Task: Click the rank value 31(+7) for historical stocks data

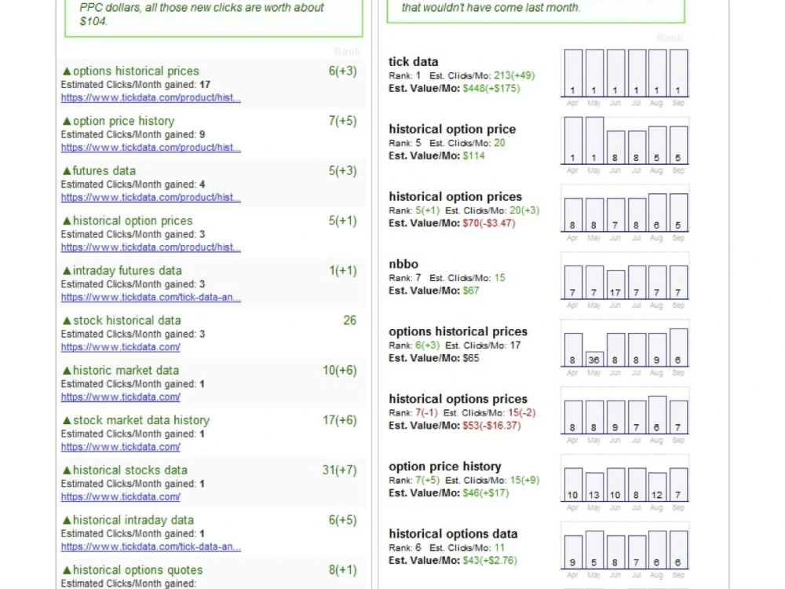Action: tap(339, 470)
